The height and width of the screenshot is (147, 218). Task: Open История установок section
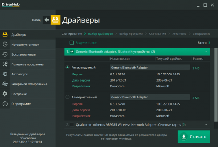28,44
